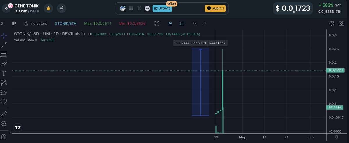This screenshot has height=143, width=349.
Task: Redo the last chart action
Action: pos(204,23)
